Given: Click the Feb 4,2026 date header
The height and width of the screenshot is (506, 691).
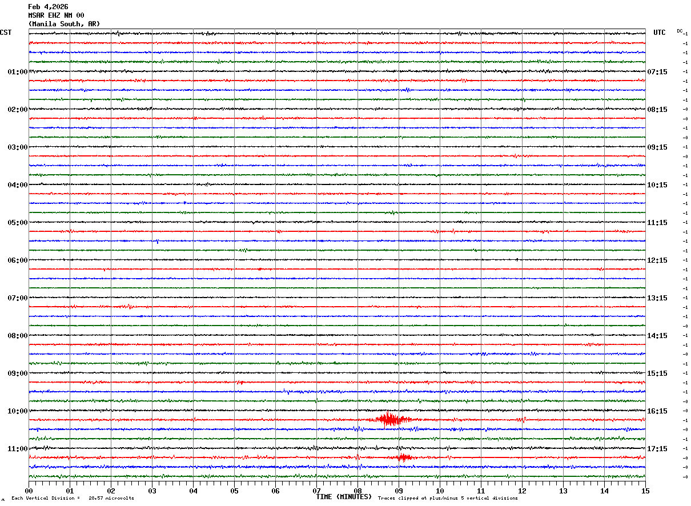Looking at the screenshot, I should point(48,7).
